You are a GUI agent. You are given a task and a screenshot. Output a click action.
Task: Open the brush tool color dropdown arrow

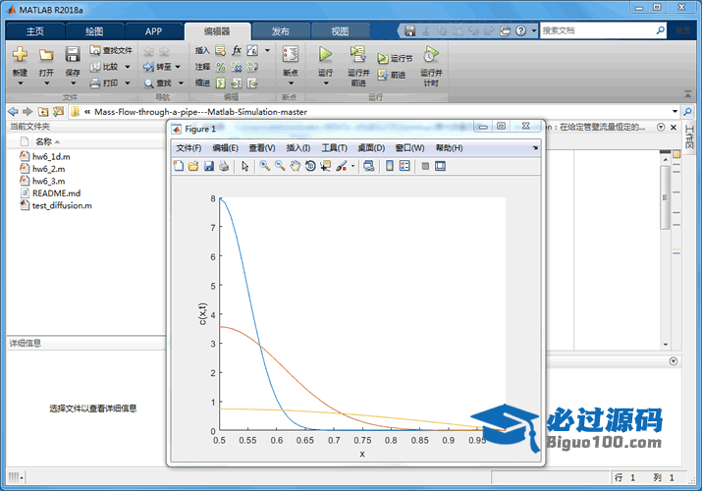point(352,167)
